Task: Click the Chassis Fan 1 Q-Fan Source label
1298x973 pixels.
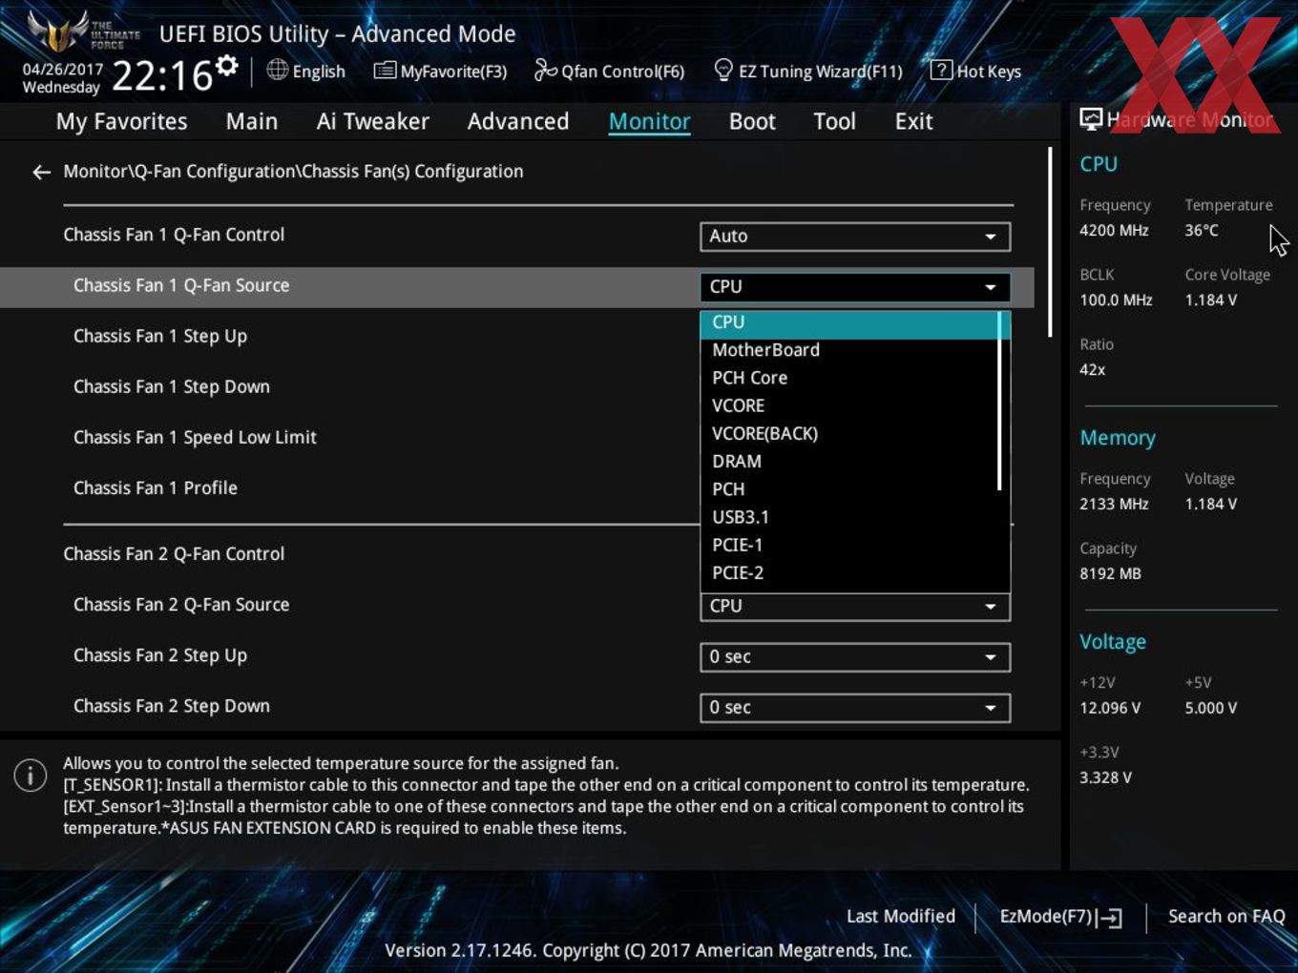Action: [x=181, y=285]
